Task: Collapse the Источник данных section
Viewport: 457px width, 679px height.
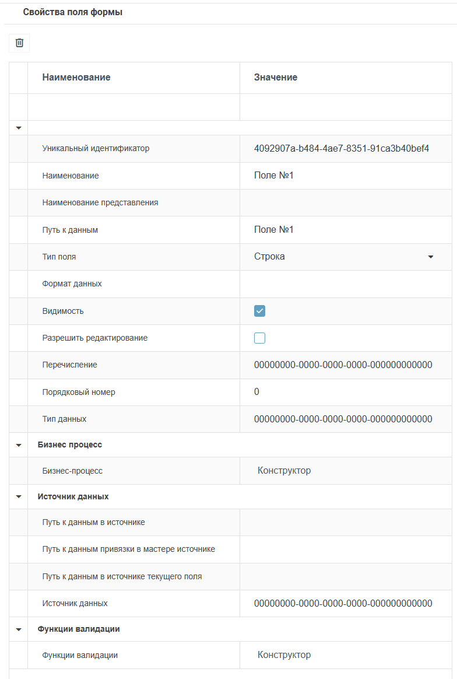Action: pos(17,496)
